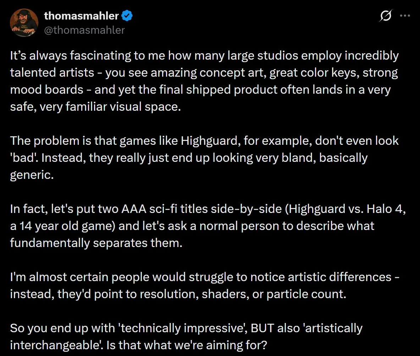This screenshot has height=356, width=420.
Task: Open the @thomasmahler handle link
Action: 84,30
